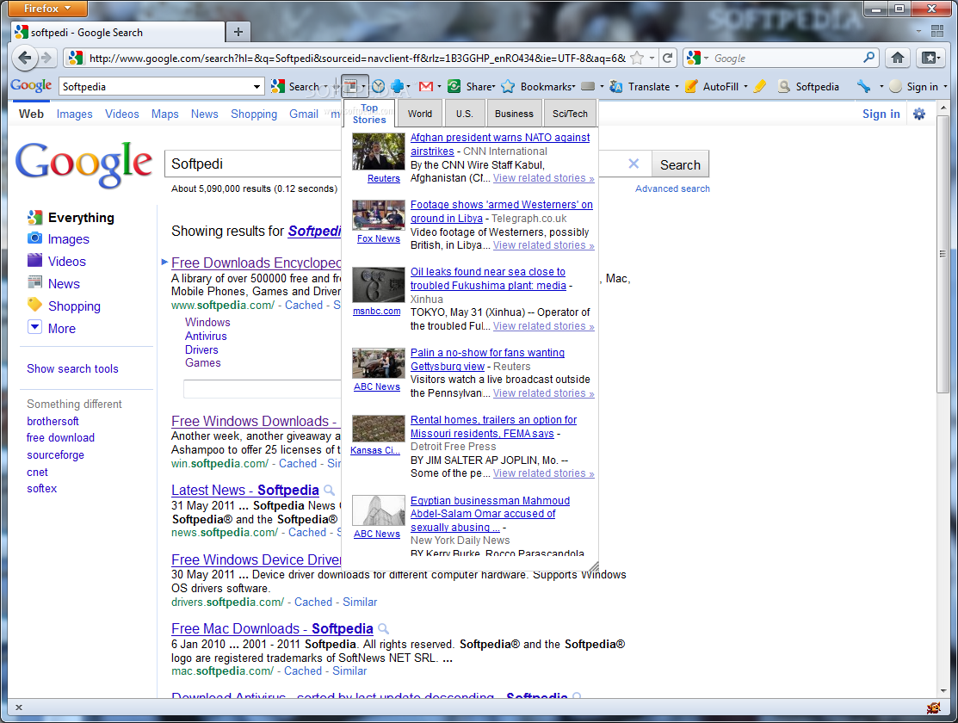
Task: Click the magnifier in the Firefox search box
Action: coord(868,58)
